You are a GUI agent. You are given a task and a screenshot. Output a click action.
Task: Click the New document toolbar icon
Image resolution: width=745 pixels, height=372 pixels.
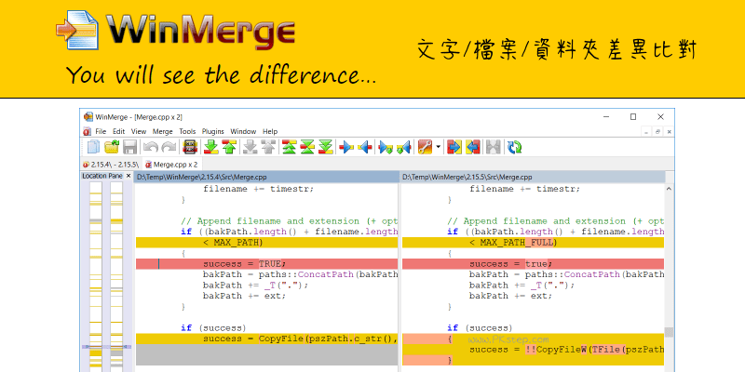tap(93, 147)
